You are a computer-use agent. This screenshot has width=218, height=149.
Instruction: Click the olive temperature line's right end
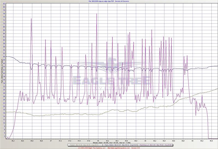click(217, 89)
